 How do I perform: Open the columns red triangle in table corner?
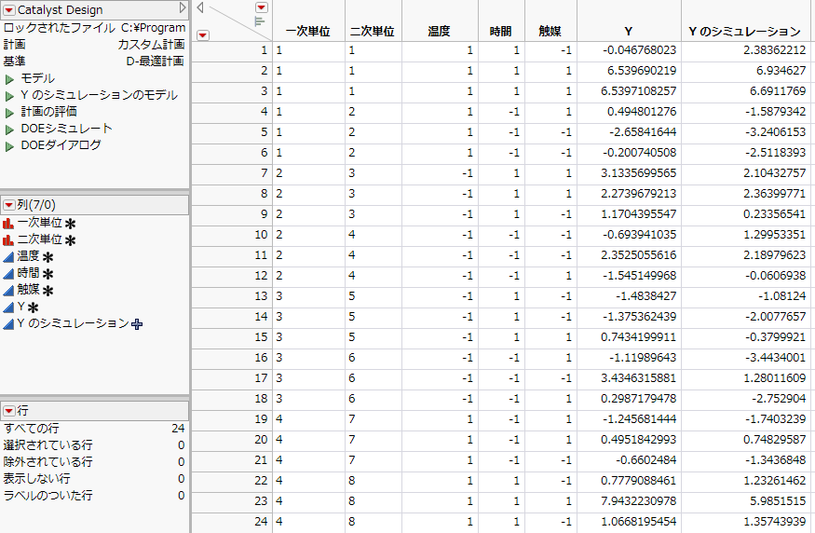click(x=261, y=7)
